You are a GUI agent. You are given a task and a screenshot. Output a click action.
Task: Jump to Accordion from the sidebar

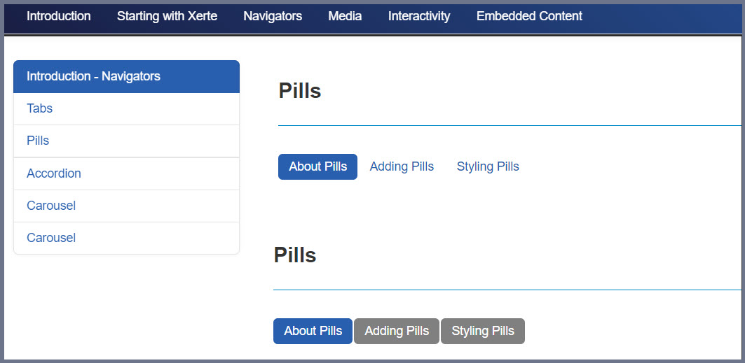[x=54, y=173]
